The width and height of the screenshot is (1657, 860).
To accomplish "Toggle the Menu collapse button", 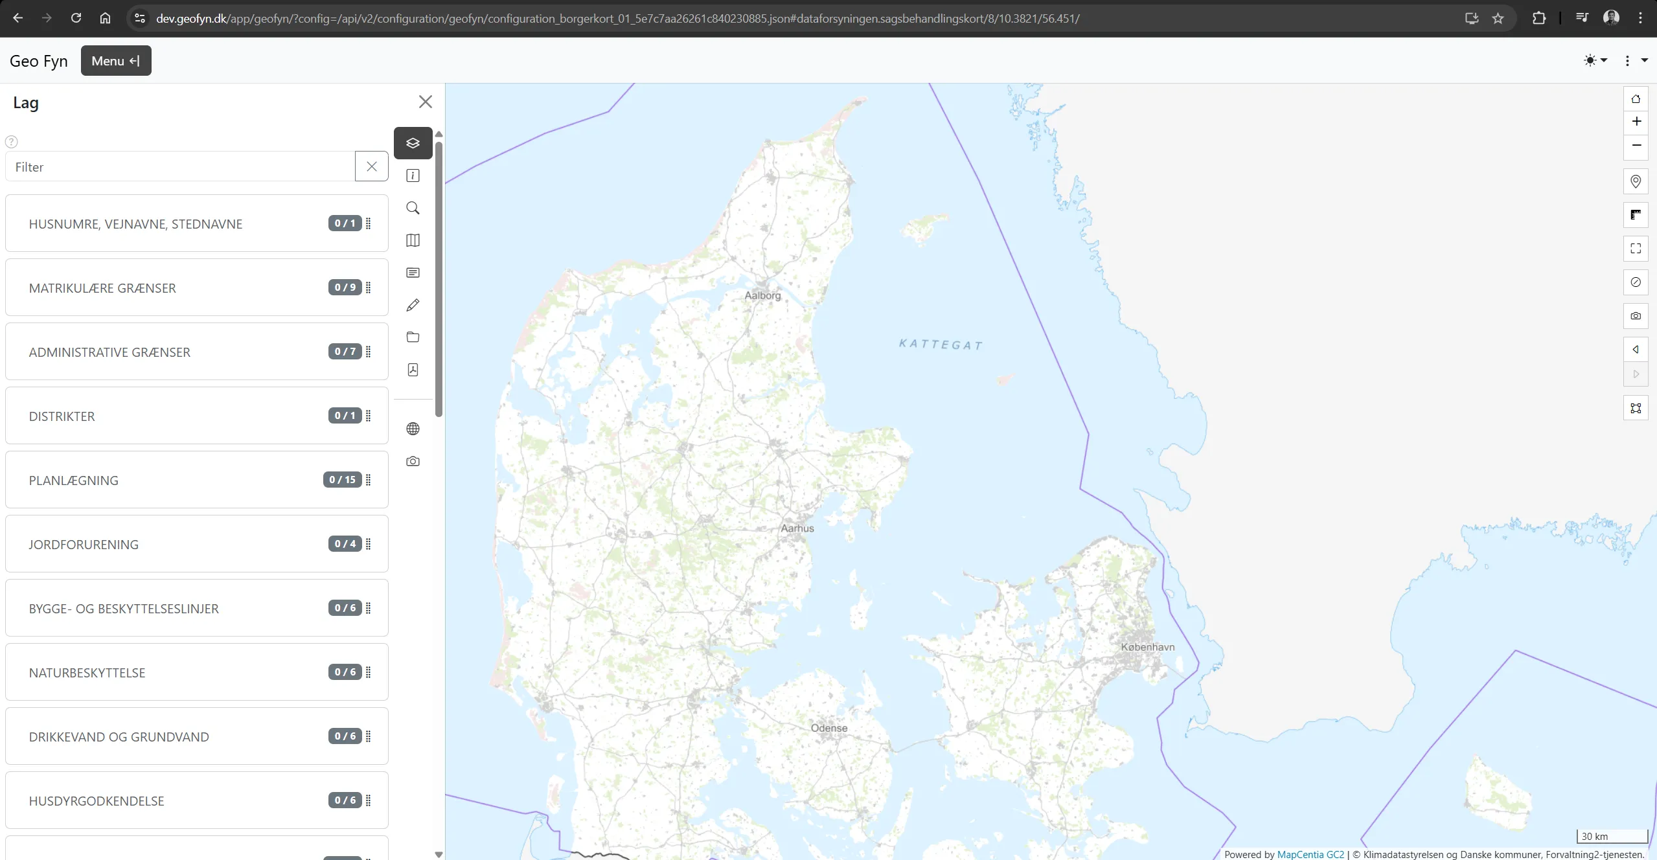I will [x=116, y=60].
